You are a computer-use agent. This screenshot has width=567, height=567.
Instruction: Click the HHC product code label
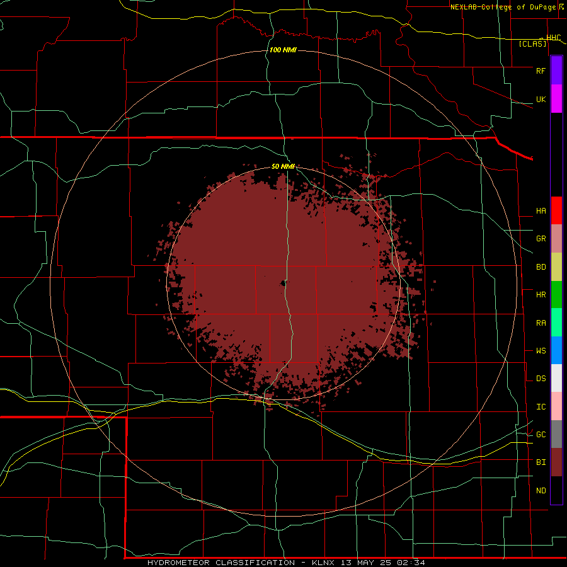tap(553, 38)
